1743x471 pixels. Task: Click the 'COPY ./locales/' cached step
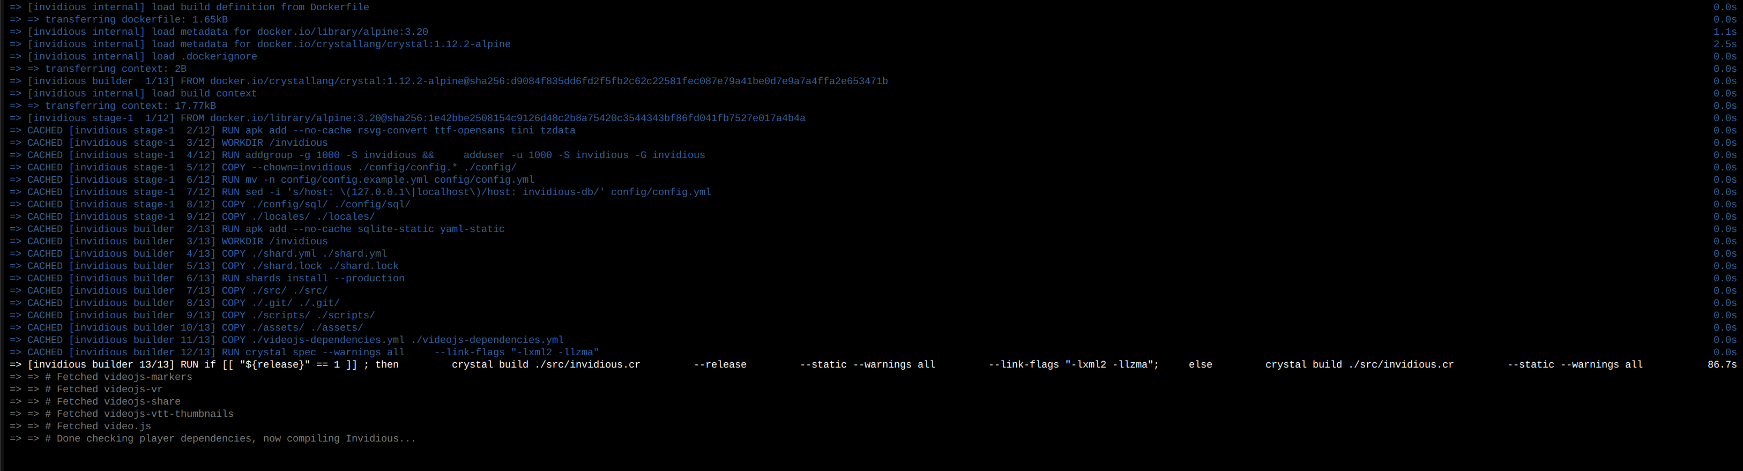pyautogui.click(x=192, y=216)
